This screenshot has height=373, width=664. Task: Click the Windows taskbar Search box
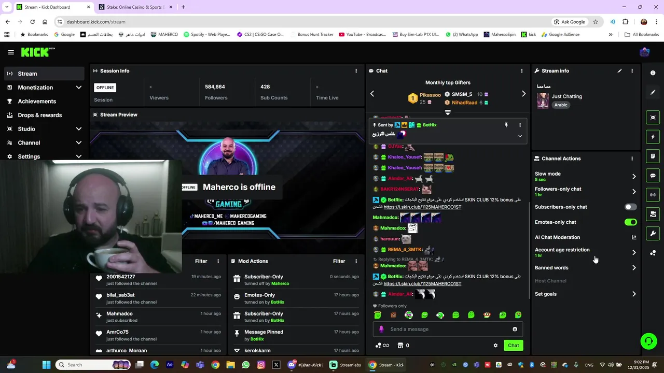click(92, 365)
